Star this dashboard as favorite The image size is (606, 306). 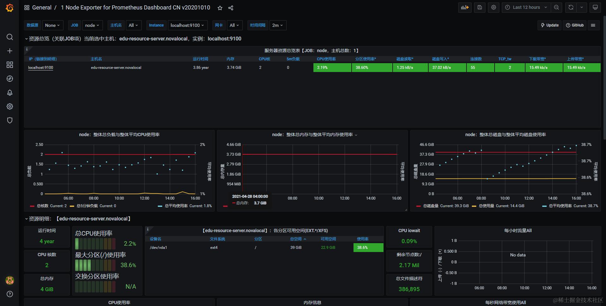pyautogui.click(x=220, y=8)
